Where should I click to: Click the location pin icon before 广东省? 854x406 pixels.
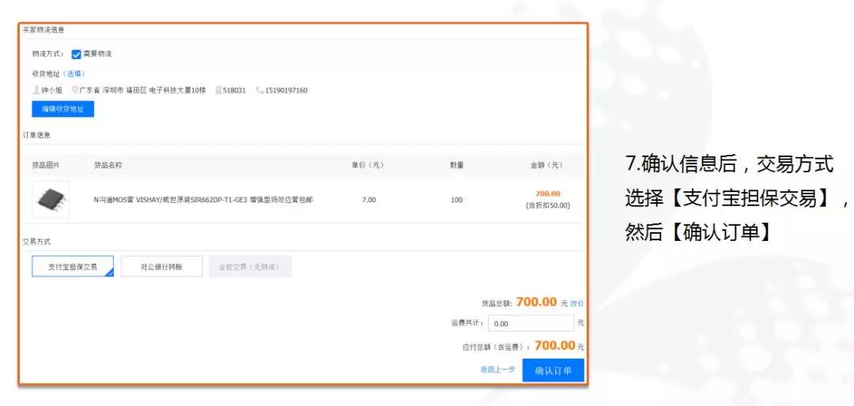click(x=75, y=90)
